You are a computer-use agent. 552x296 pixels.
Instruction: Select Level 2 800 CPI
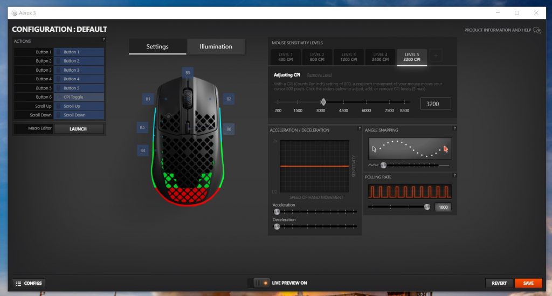317,57
